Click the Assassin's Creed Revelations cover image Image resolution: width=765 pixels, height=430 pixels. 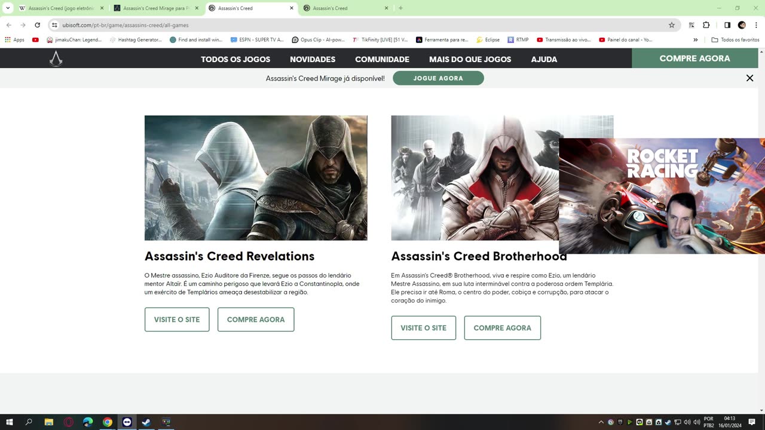(256, 178)
